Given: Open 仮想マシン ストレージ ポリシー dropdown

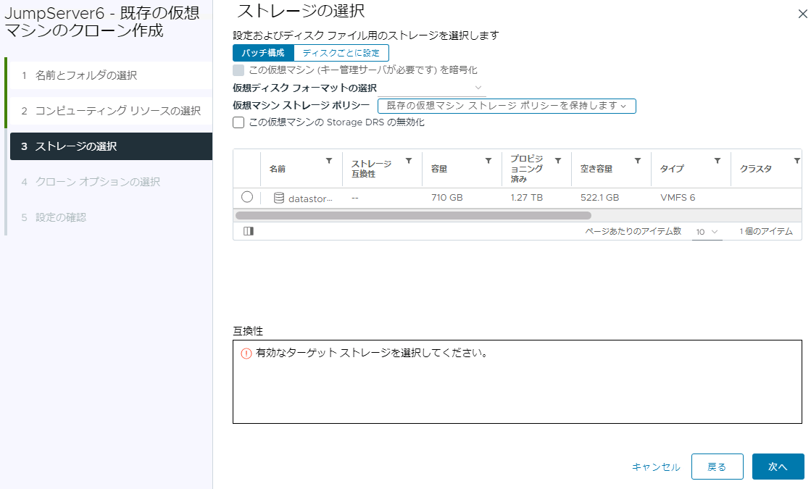Looking at the screenshot, I should pyautogui.click(x=507, y=106).
